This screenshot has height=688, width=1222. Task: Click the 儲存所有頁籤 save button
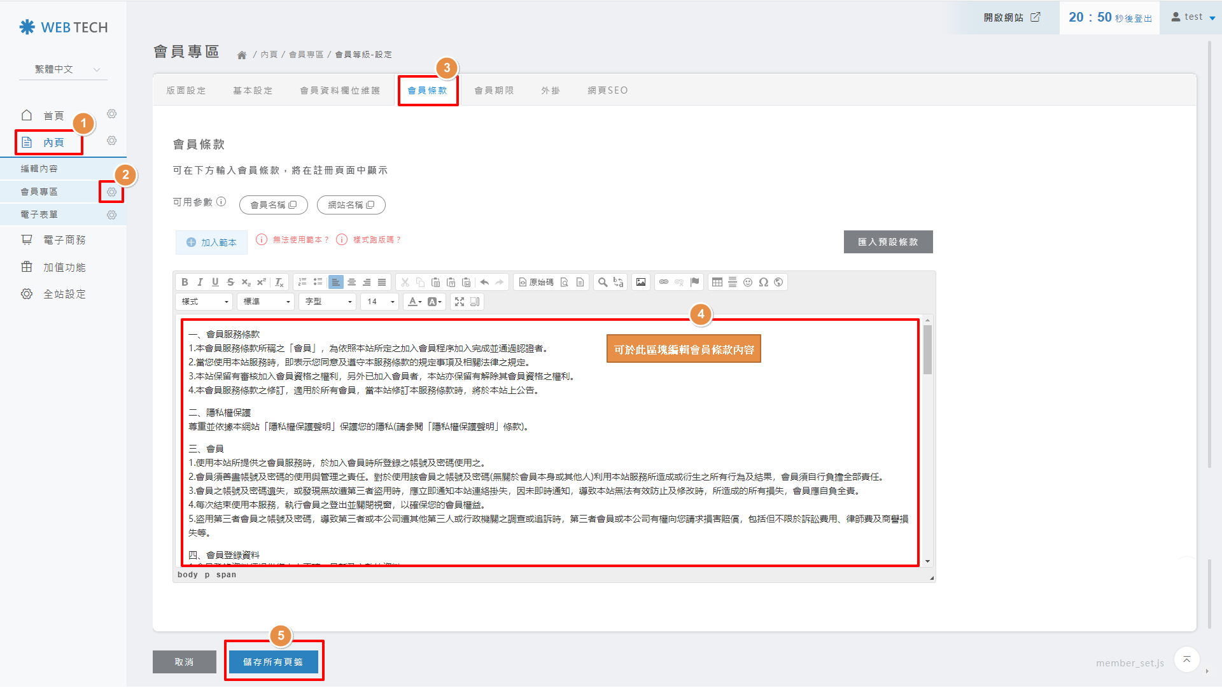pos(273,663)
